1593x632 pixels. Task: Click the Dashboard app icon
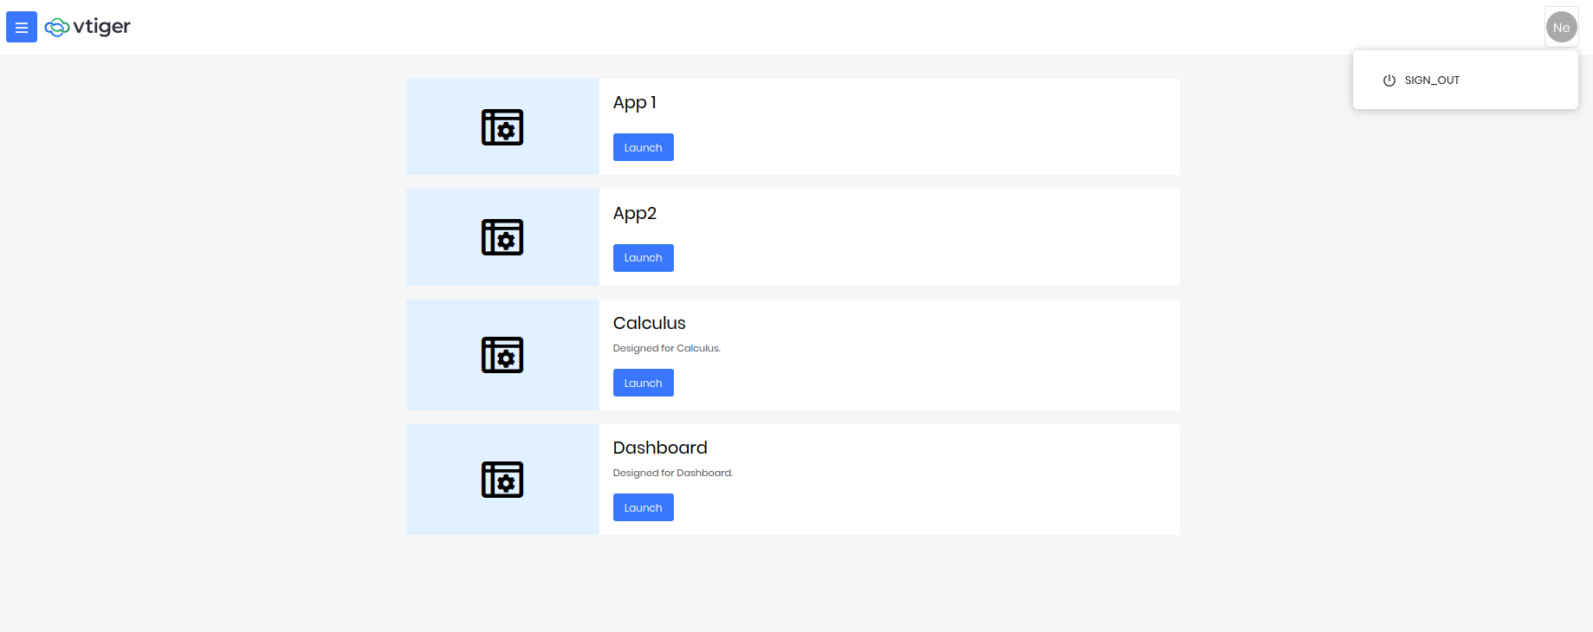[x=502, y=480]
